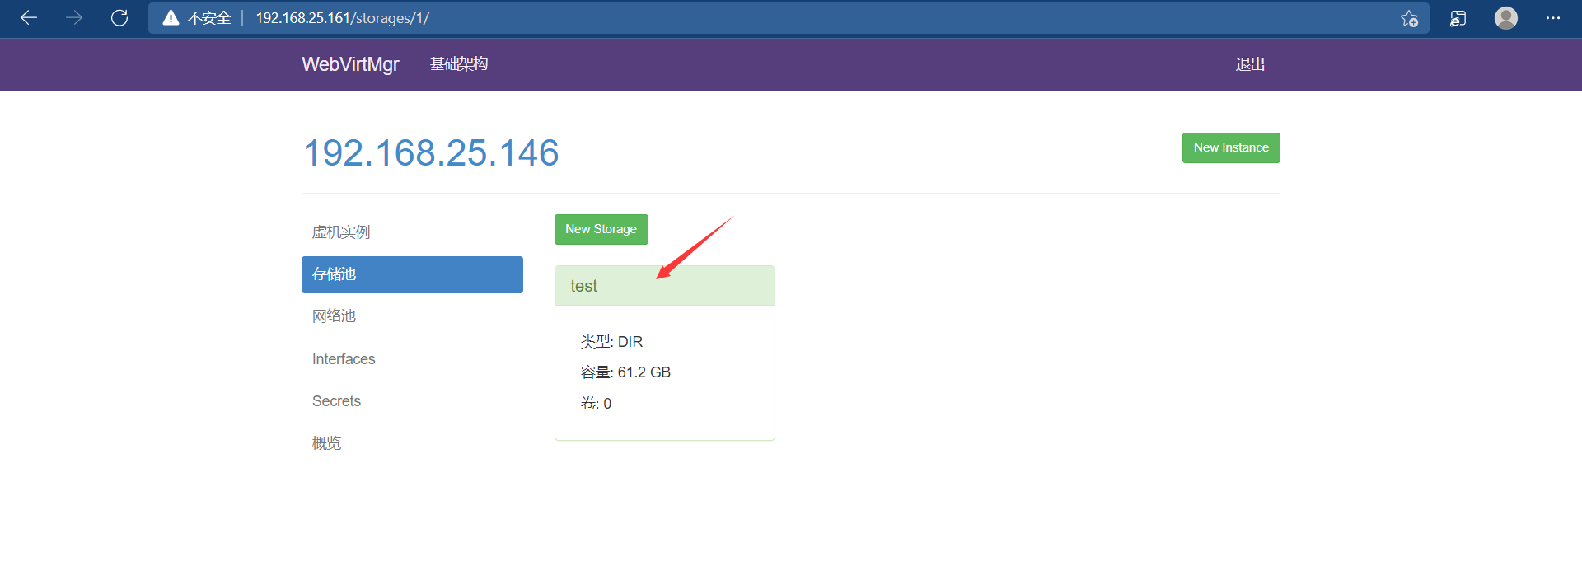Click the 类型: DIR text
The height and width of the screenshot is (566, 1582).
click(611, 342)
